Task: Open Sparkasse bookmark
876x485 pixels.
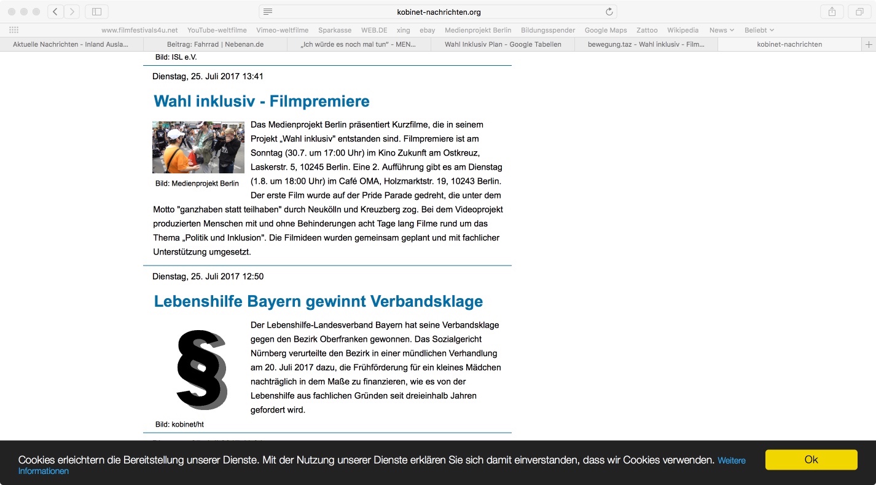Action: [x=335, y=30]
